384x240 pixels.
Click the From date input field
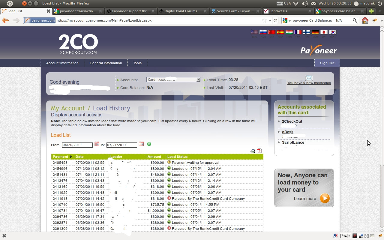tap(77, 145)
